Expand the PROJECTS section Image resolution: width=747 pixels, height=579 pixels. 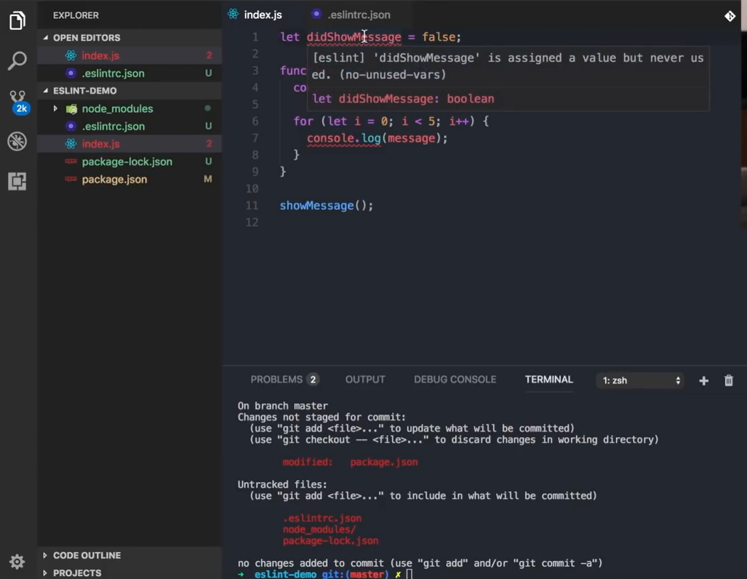[x=76, y=572]
